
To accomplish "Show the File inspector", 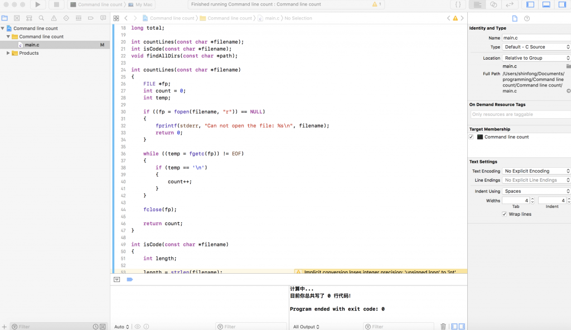I will pos(515,18).
